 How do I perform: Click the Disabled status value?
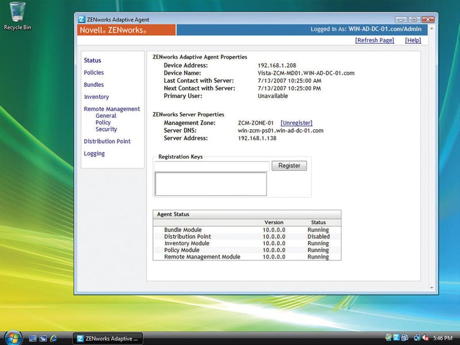click(319, 236)
